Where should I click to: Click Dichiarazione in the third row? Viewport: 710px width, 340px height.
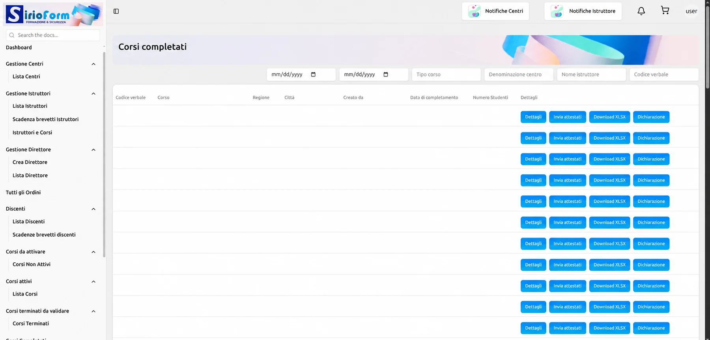pos(651,159)
